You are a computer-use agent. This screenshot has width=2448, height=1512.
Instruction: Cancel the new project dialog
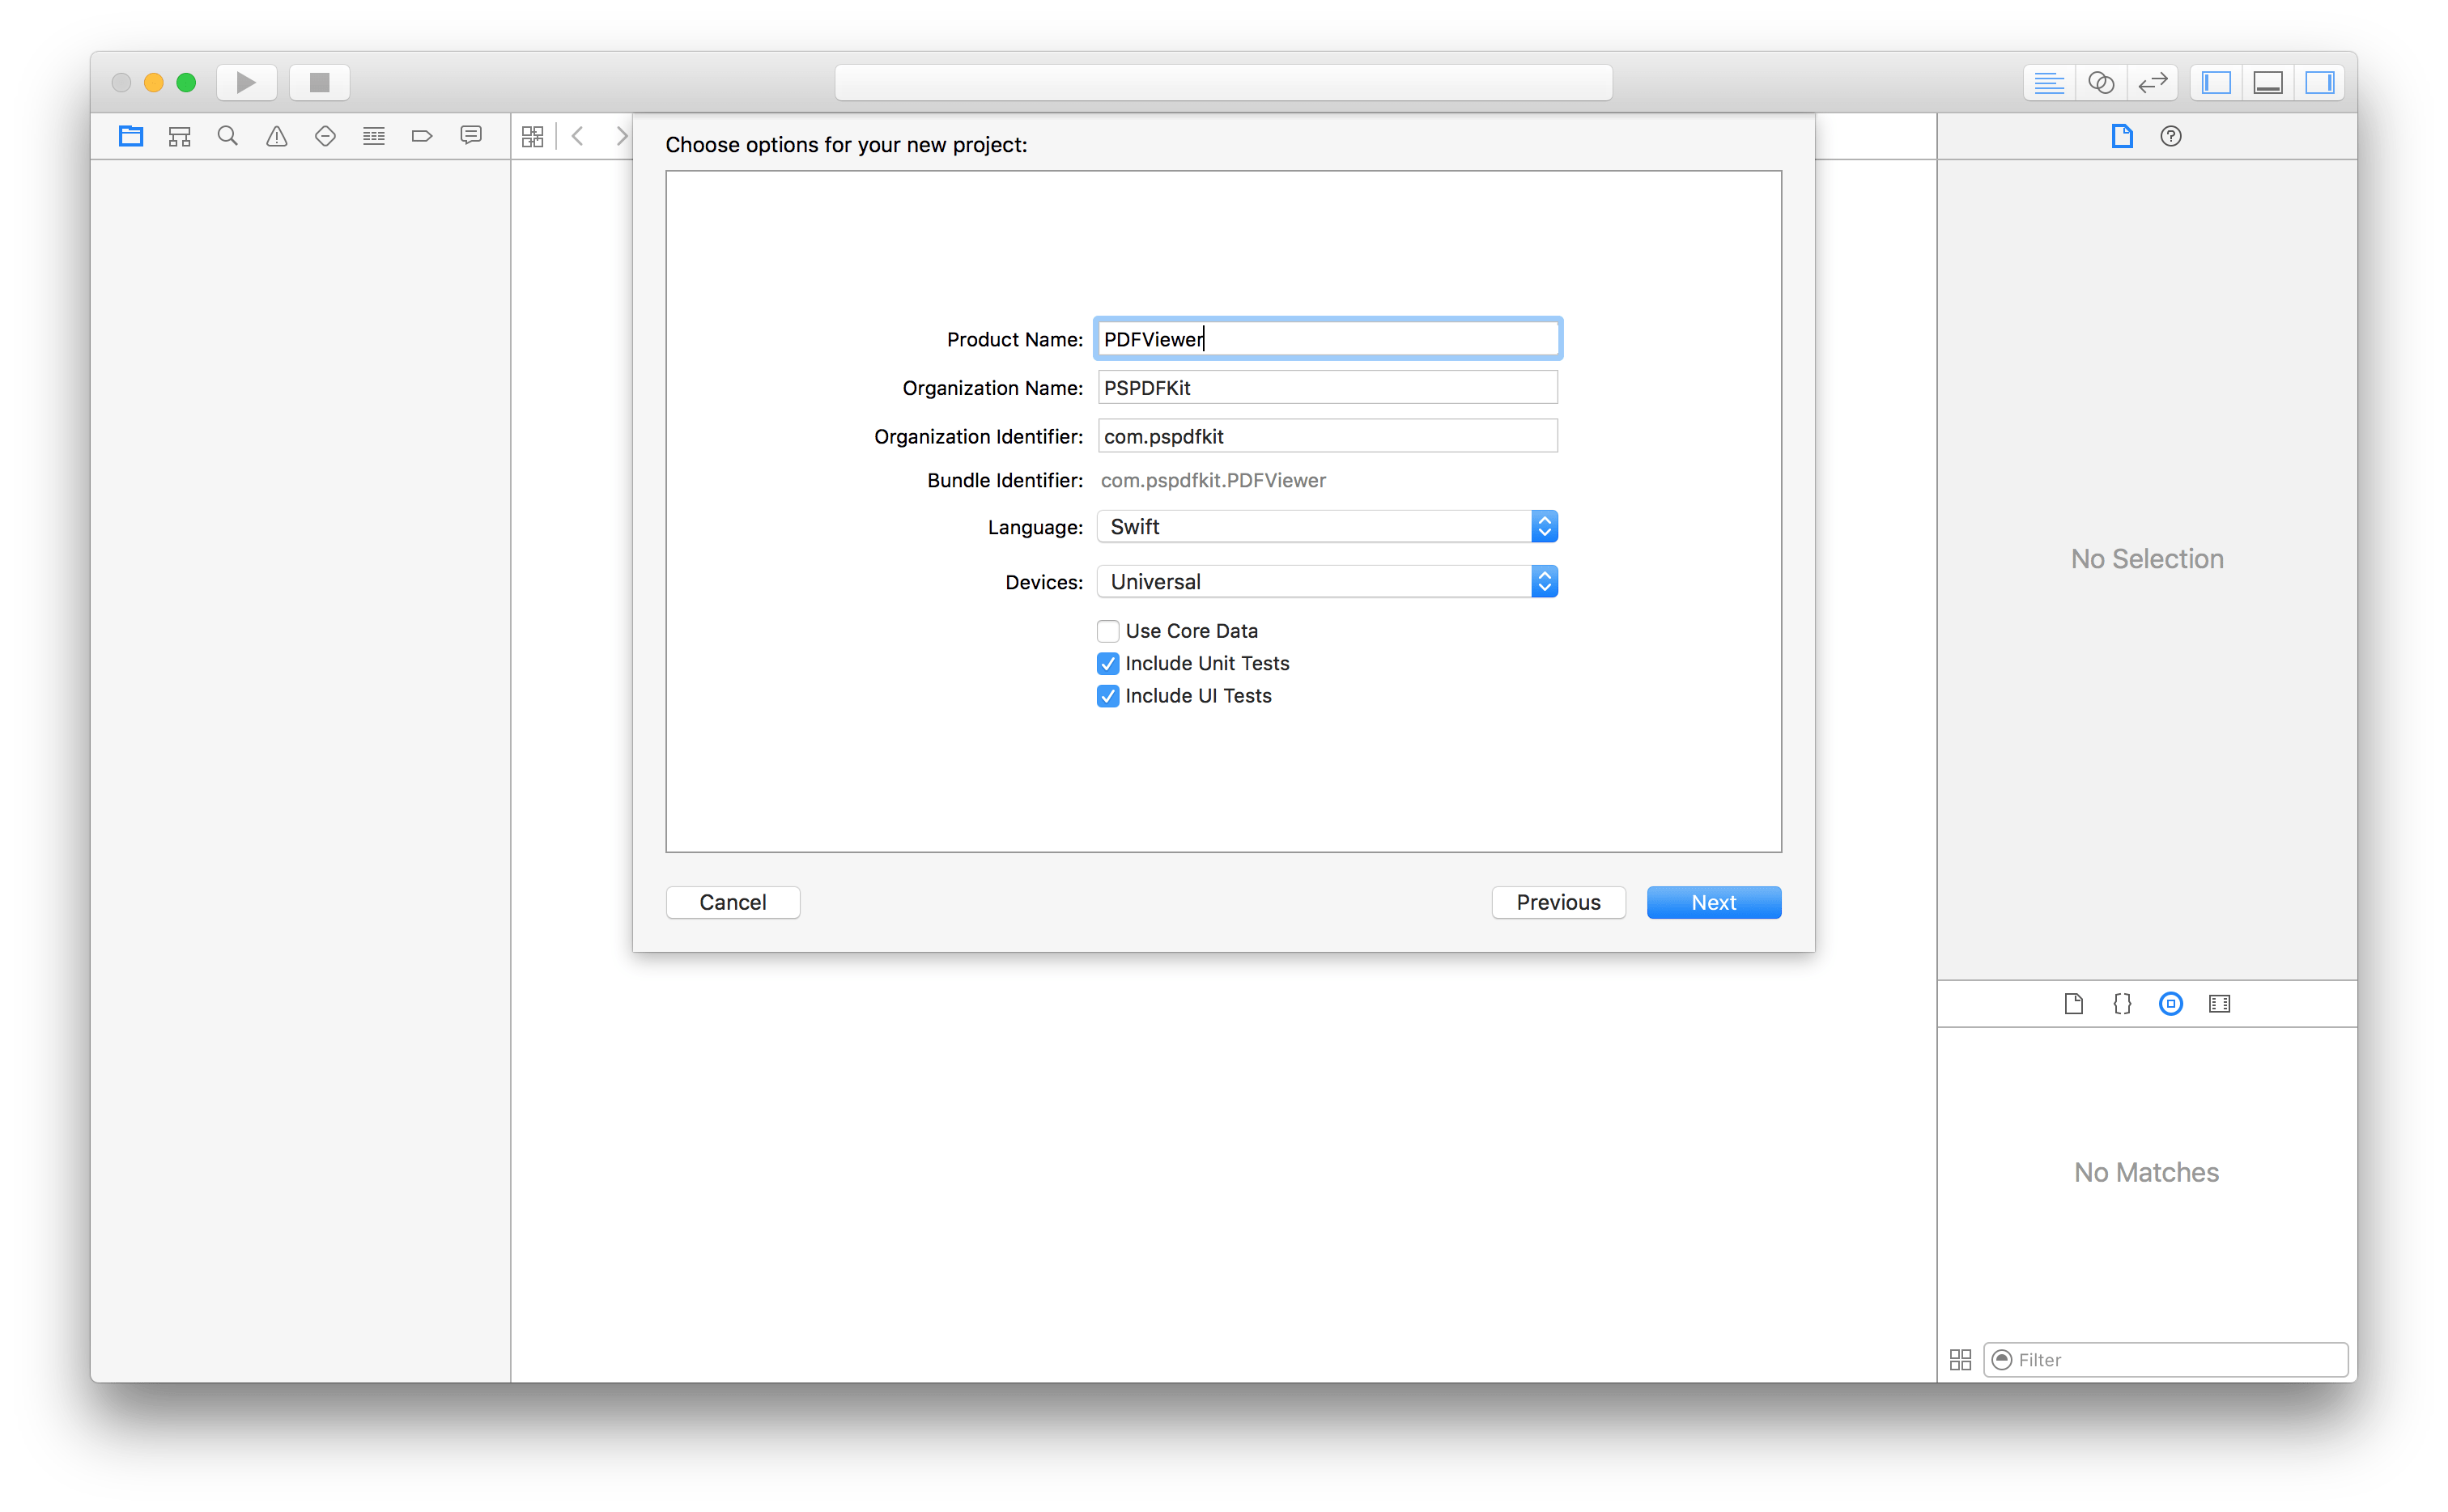point(732,902)
